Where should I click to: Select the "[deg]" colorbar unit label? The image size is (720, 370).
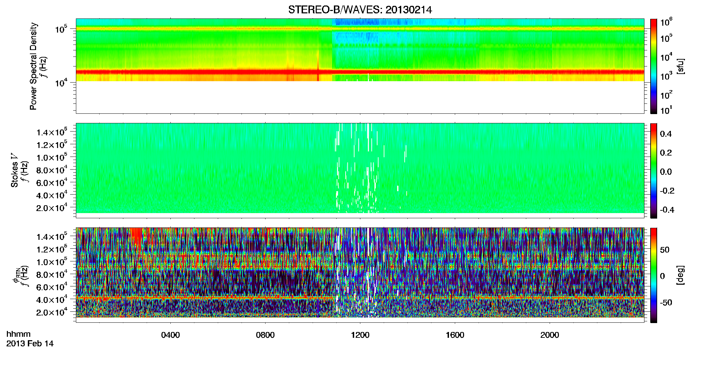[680, 275]
